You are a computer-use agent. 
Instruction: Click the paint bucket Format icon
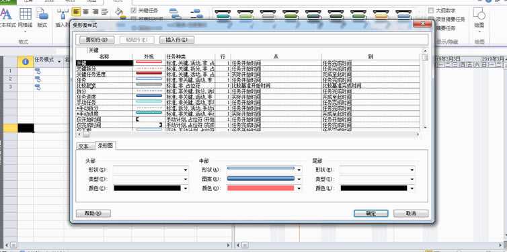click(x=120, y=13)
